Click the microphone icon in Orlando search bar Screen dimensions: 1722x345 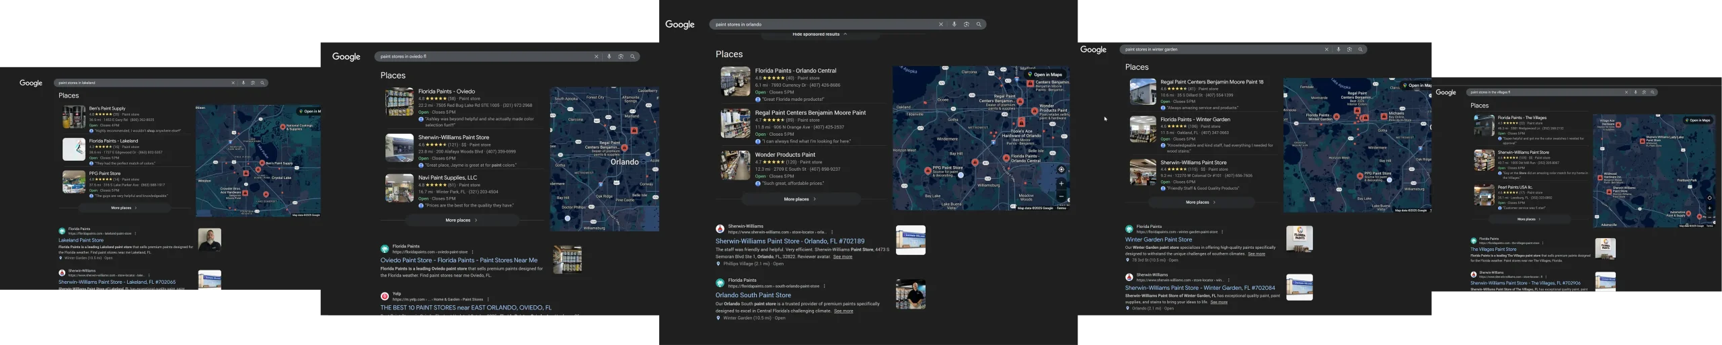[x=954, y=24]
